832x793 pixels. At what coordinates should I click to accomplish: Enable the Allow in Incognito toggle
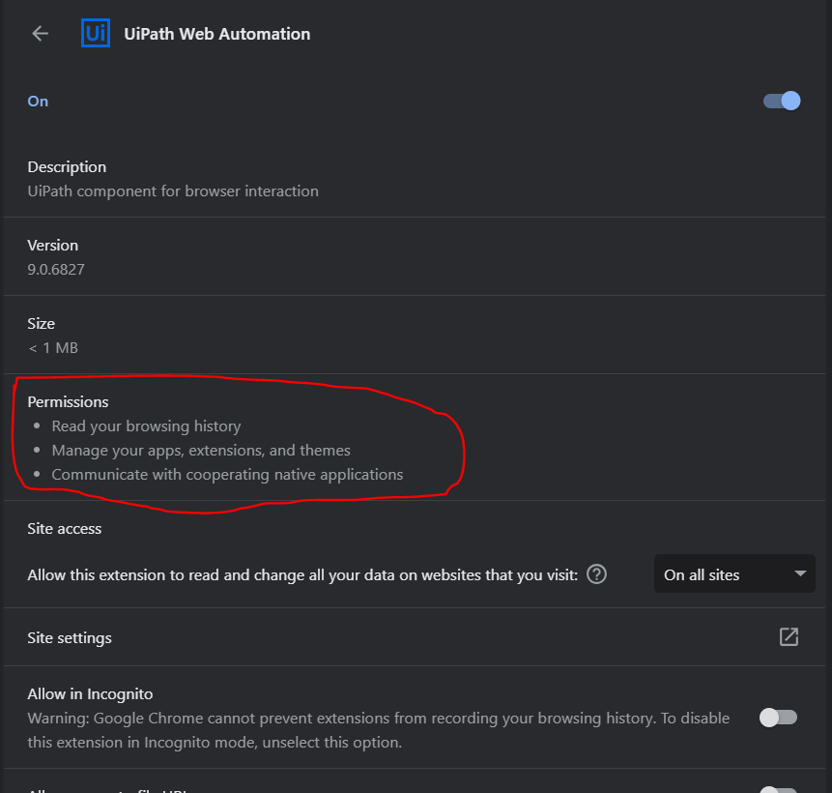point(779,718)
